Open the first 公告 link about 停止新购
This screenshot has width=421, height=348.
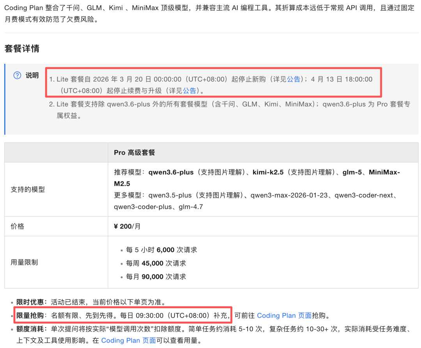[x=294, y=79]
